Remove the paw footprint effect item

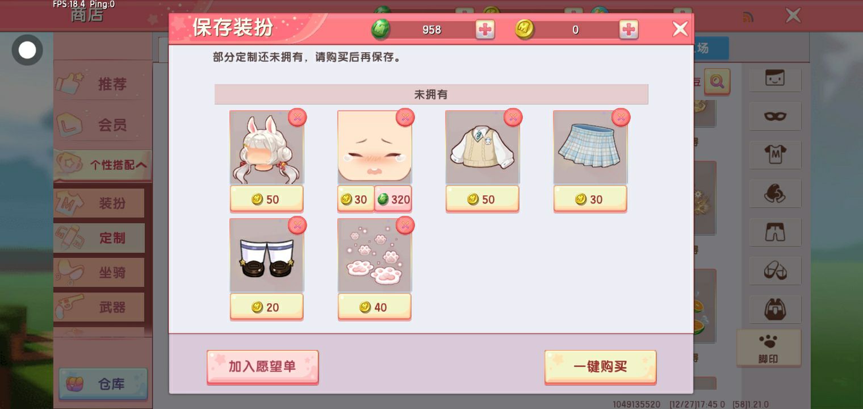point(405,226)
